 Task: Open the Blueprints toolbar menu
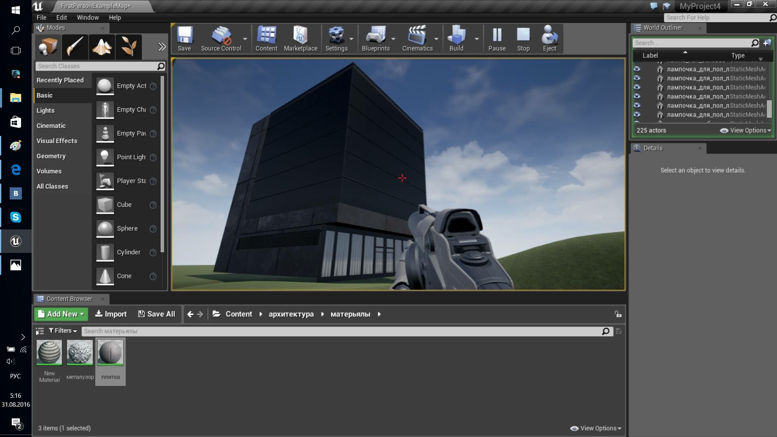(376, 38)
